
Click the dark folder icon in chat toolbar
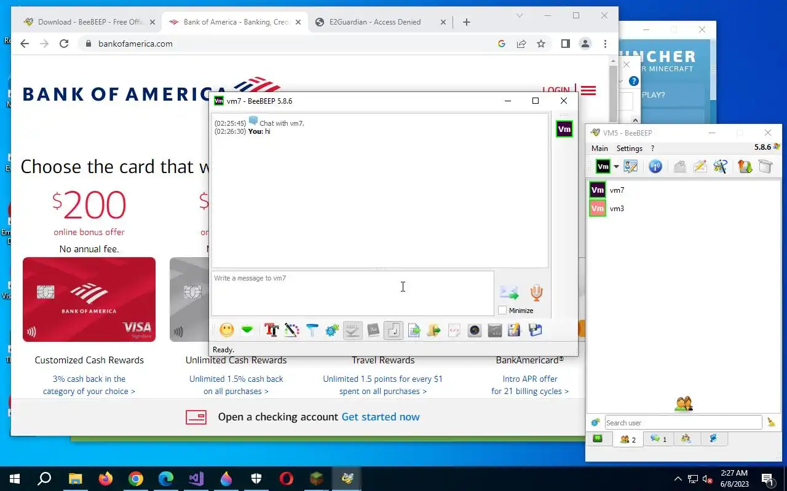(495, 330)
